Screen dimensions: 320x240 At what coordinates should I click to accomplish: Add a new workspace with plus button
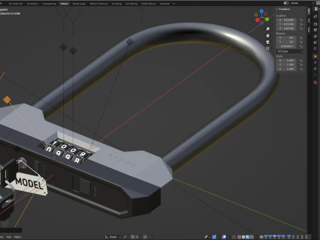click(x=174, y=3)
